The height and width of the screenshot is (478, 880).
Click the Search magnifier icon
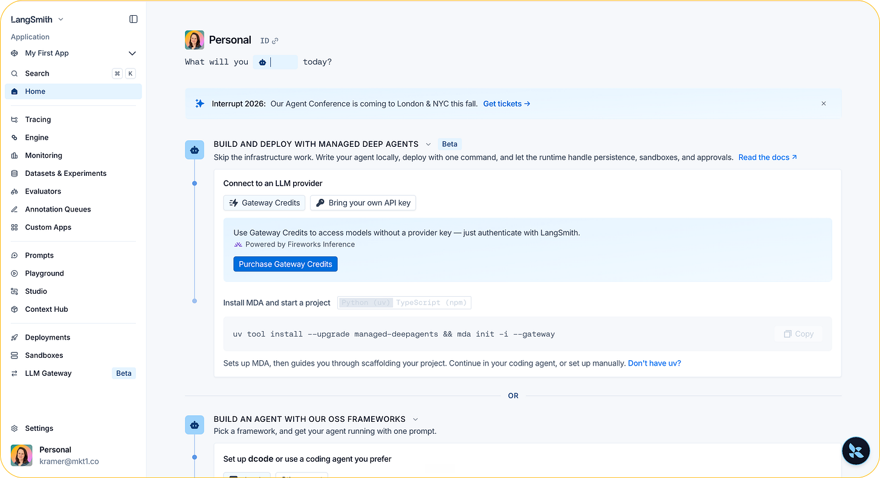pyautogui.click(x=15, y=73)
